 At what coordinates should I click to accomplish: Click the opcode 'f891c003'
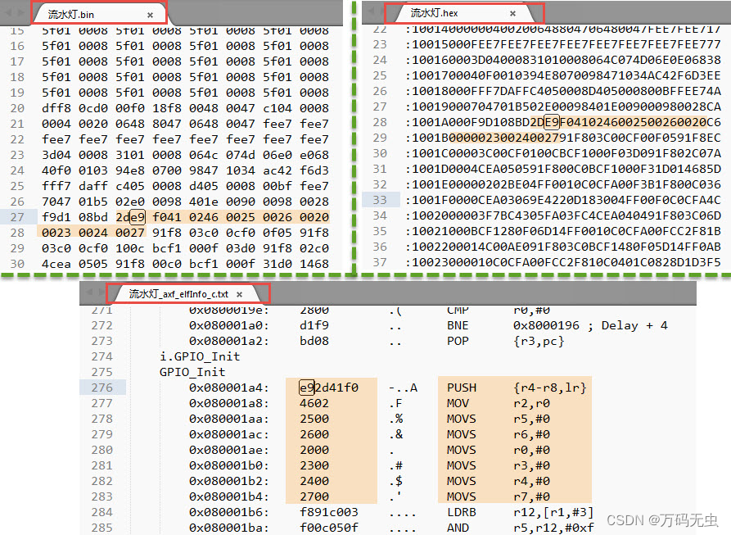point(329,512)
